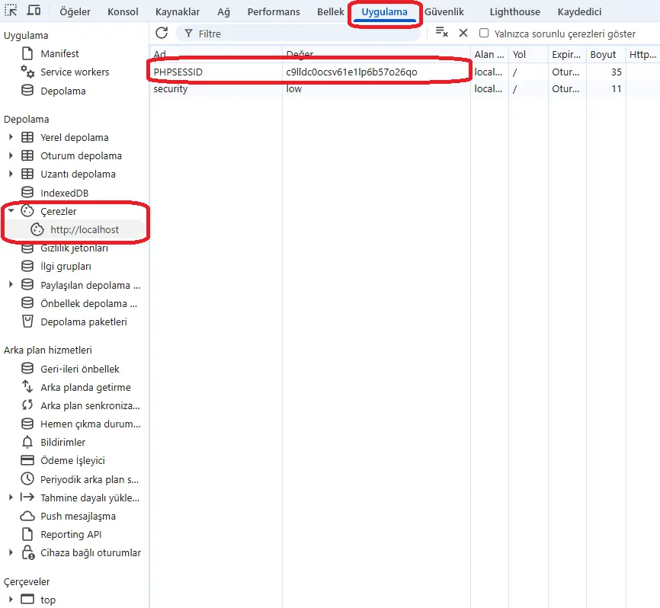Viewport: 660px width, 608px height.
Task: Enable 'Yalnızca sorunlu çerezleri göster' checkbox
Action: [x=484, y=33]
